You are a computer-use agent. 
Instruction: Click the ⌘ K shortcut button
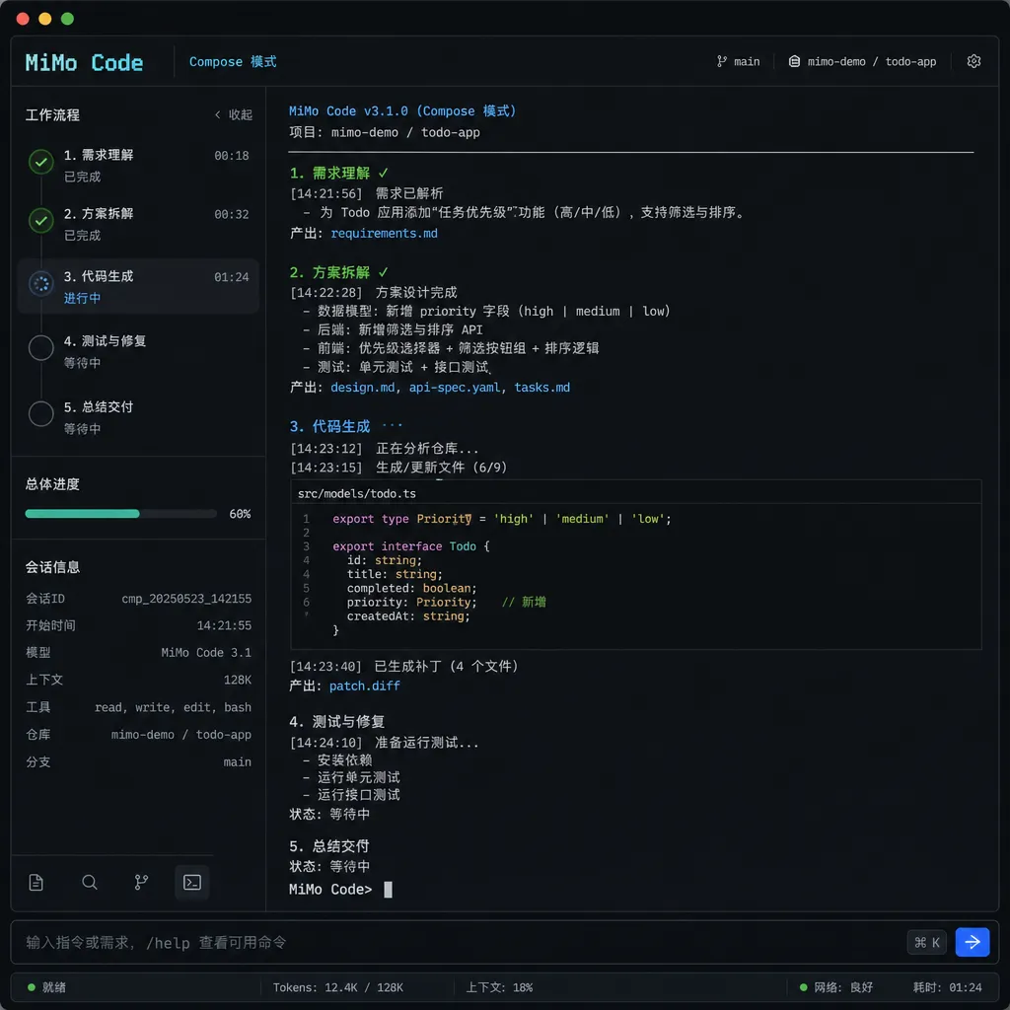926,942
